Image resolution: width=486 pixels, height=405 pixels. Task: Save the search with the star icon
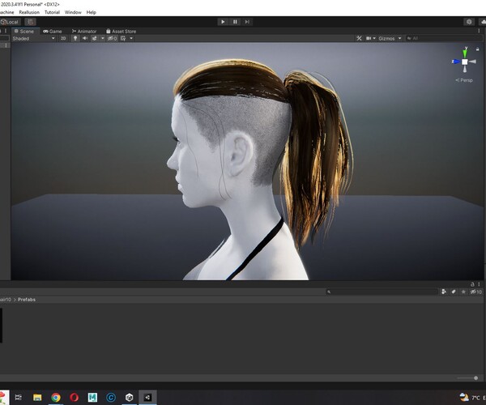[x=463, y=292]
